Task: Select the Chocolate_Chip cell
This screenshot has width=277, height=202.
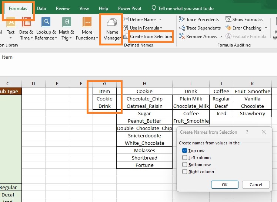Action: (x=144, y=99)
